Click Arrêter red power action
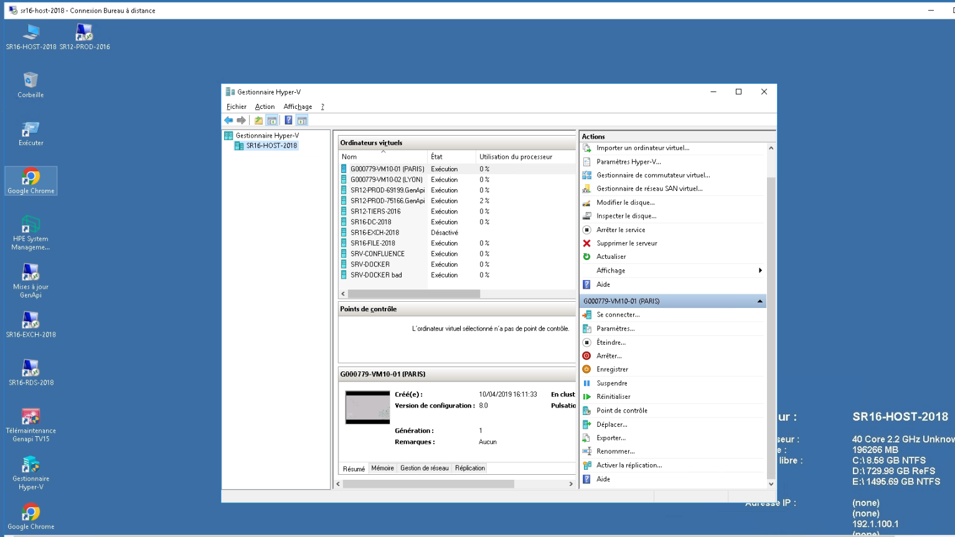 pyautogui.click(x=609, y=356)
